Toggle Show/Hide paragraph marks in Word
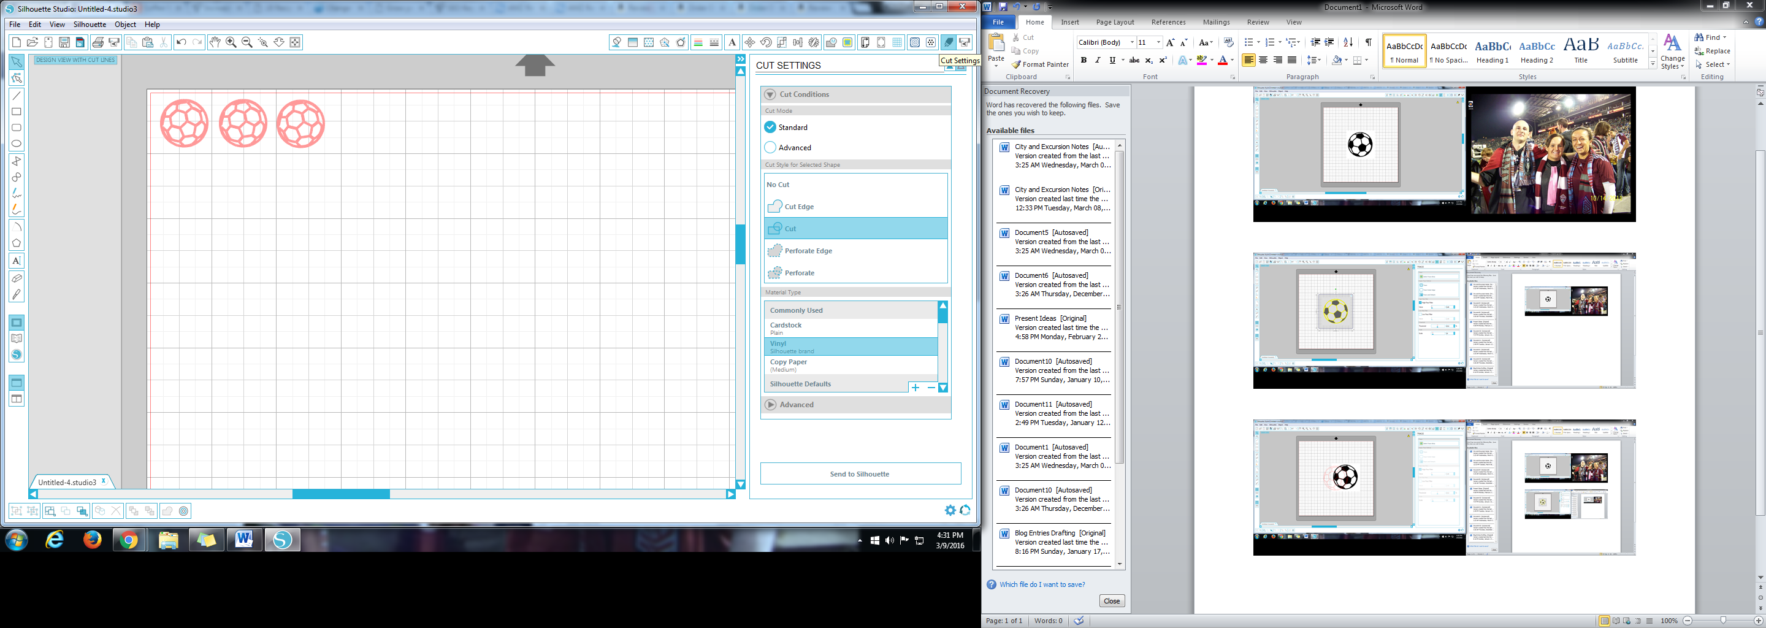 tap(1367, 42)
